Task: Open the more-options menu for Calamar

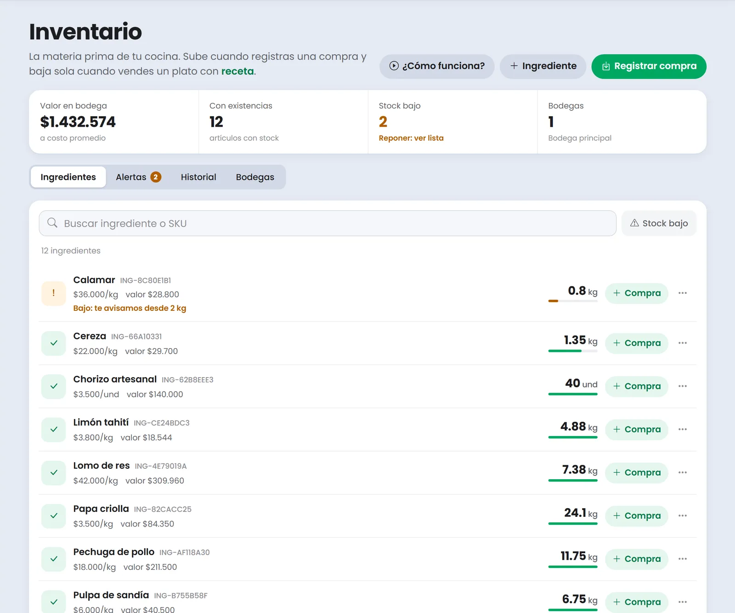Action: point(683,293)
